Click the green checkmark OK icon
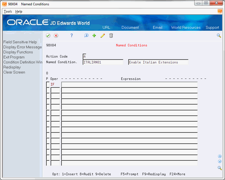 point(48,35)
